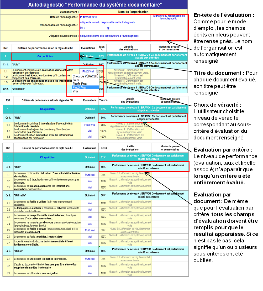Viewport: 263px width, 291px height.
Task: Click the 96% rate cell of Cr 2.
Action: (103, 195)
